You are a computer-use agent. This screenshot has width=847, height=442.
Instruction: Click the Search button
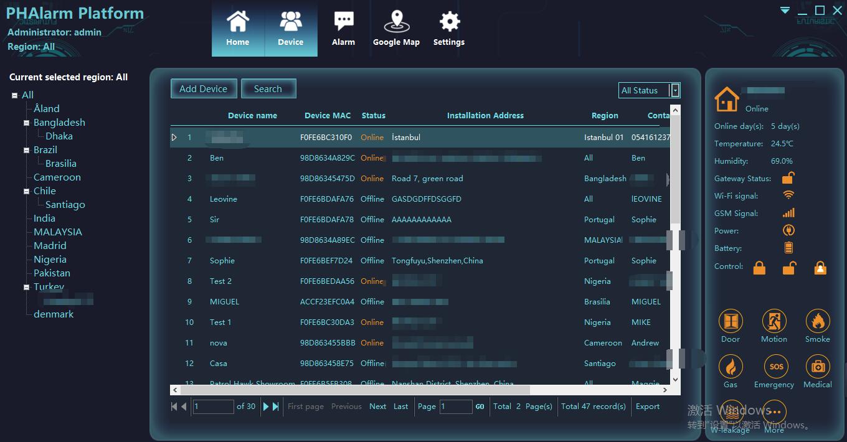(x=268, y=89)
